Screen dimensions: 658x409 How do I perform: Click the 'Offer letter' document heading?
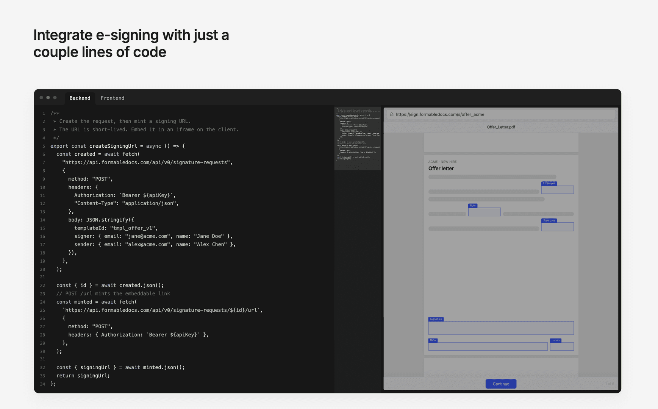[441, 169]
